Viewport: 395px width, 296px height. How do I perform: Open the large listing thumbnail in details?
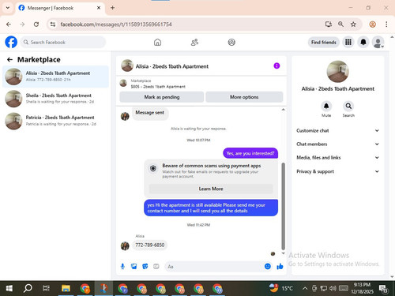pos(337,72)
